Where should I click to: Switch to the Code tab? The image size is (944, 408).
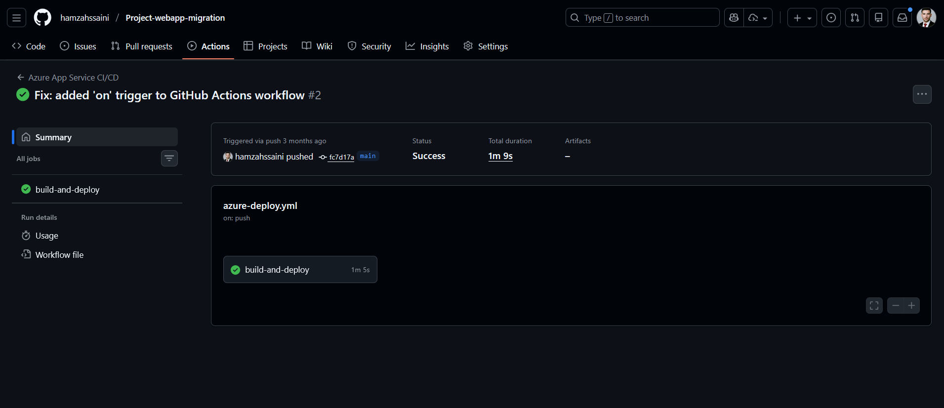click(29, 46)
